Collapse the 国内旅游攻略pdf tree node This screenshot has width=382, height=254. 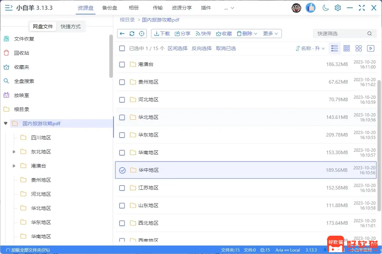[x=6, y=123]
